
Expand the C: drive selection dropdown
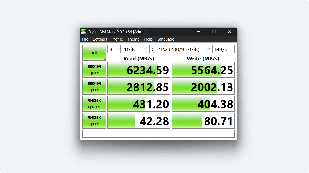180,49
